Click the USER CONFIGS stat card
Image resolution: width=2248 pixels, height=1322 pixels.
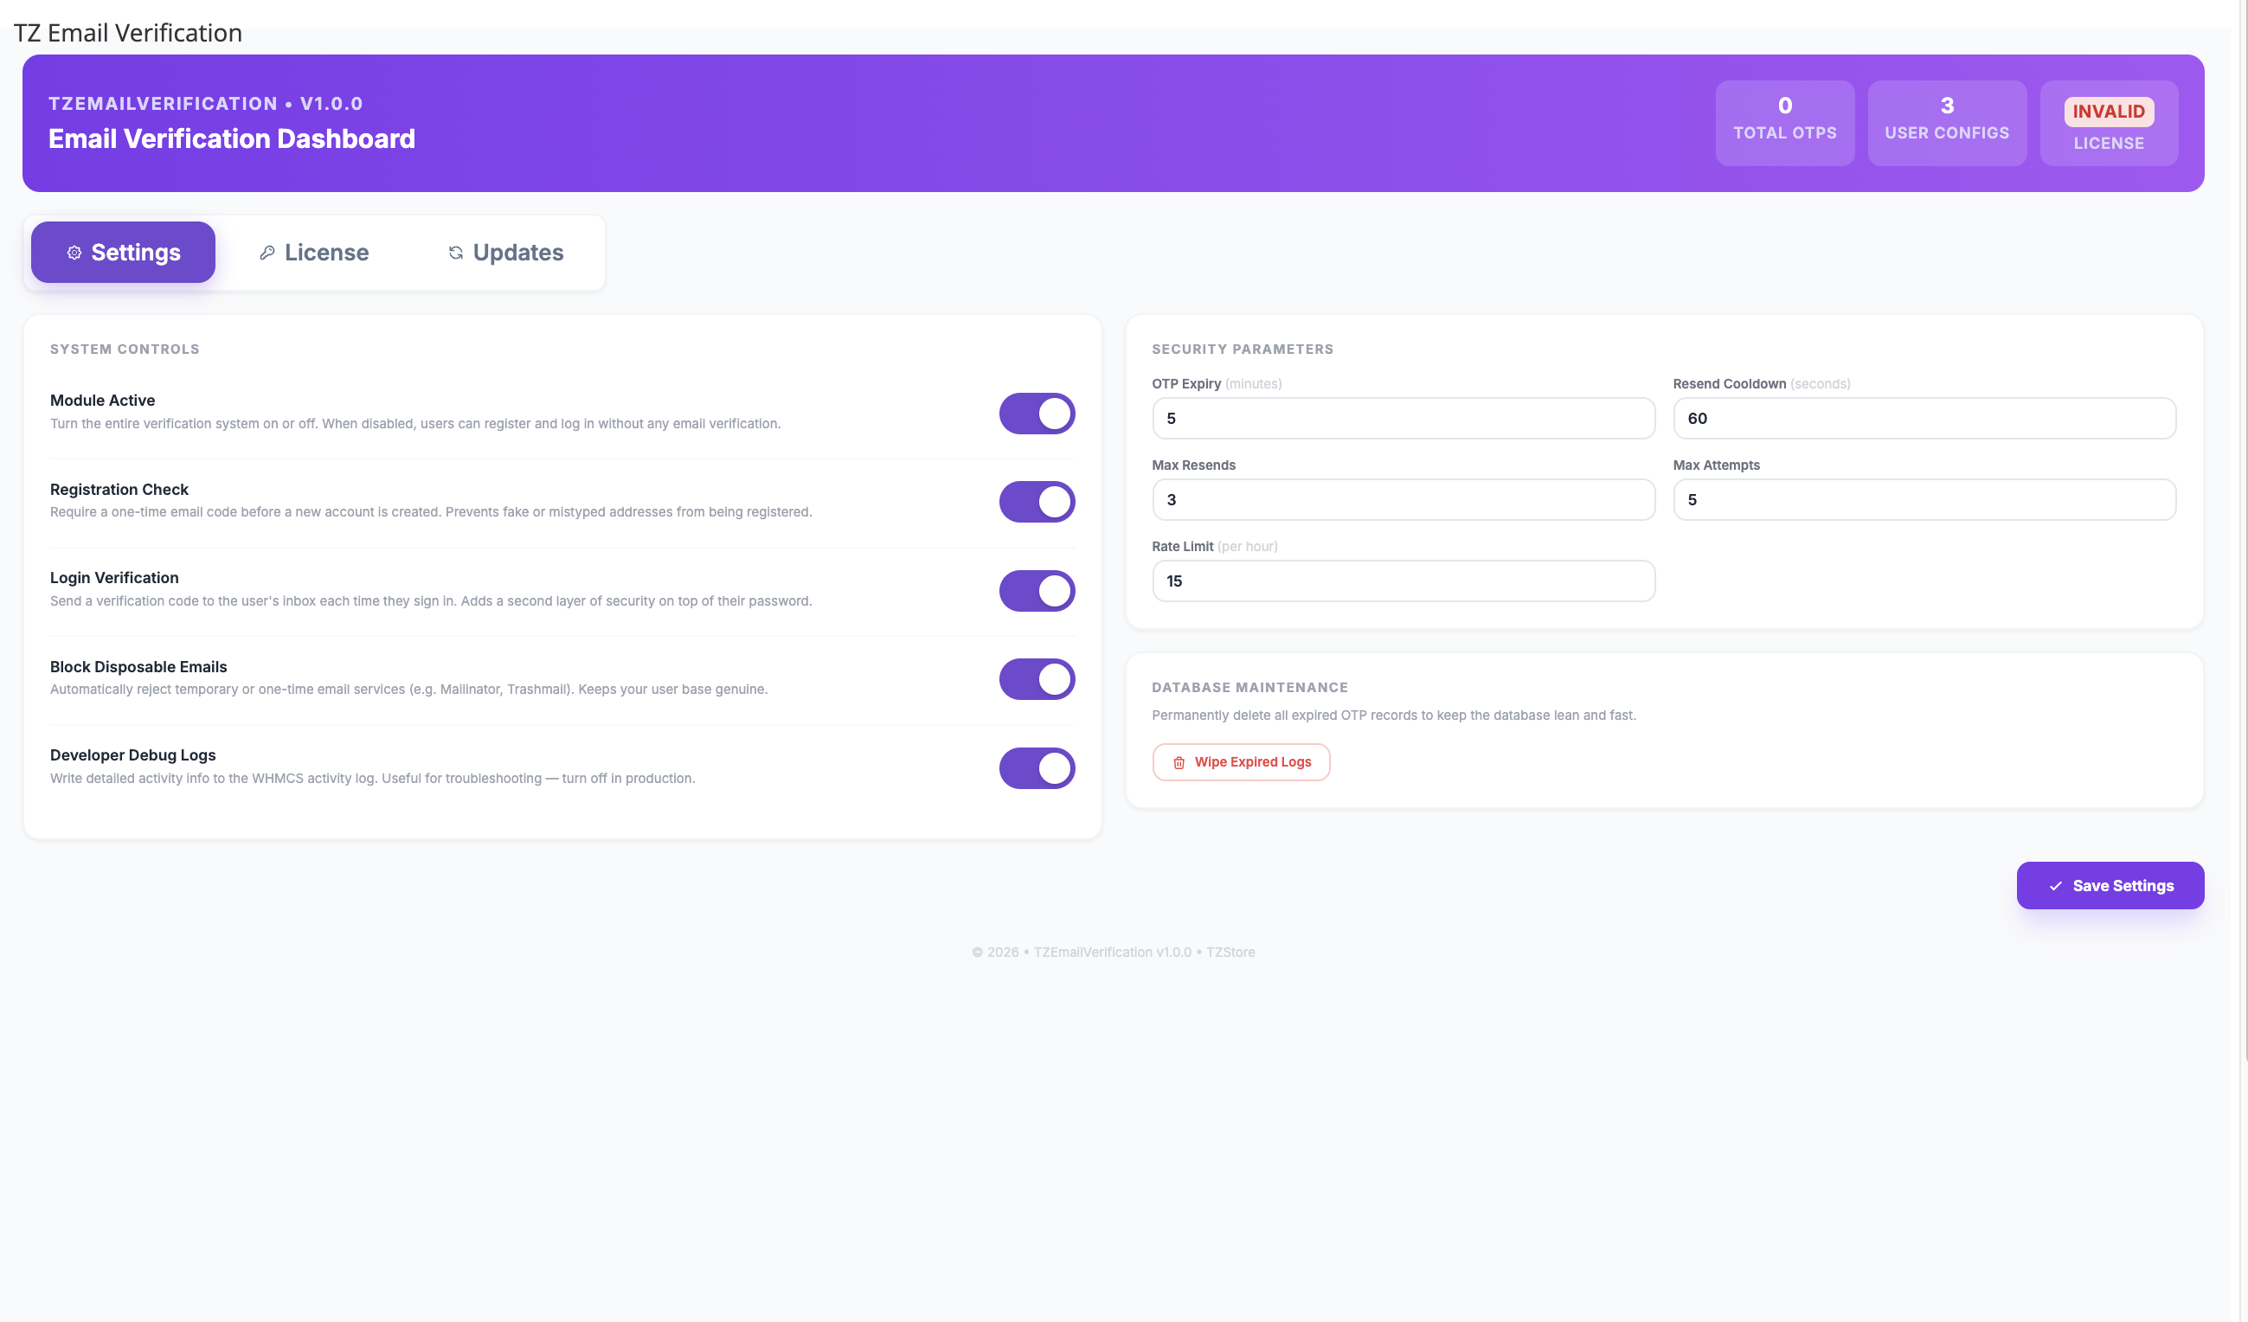pyautogui.click(x=1948, y=122)
